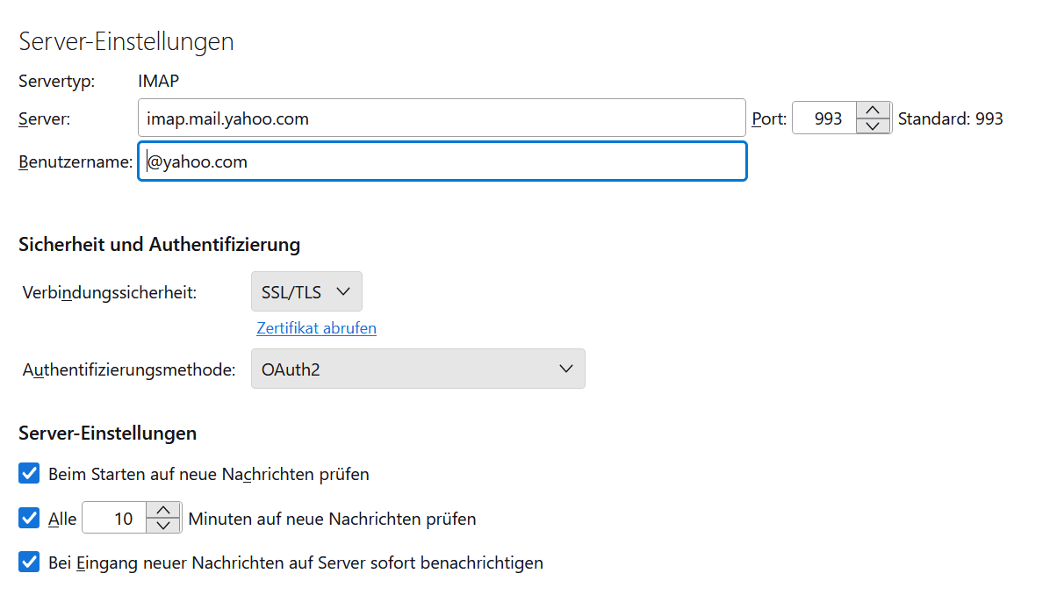
Task: Disable 'Bei Eingang neuer Nachrichten' notification checkbox
Action: point(30,563)
